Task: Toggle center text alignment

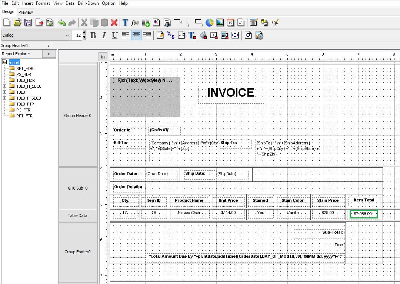Action: (136, 35)
